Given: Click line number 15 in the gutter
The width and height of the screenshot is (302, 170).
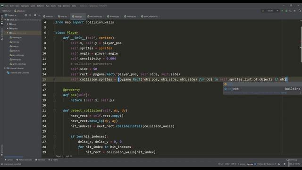Looking at the screenshot, I should pos(44,79).
